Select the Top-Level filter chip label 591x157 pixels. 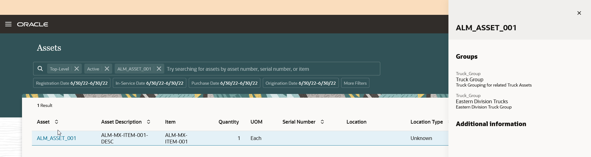(60, 69)
